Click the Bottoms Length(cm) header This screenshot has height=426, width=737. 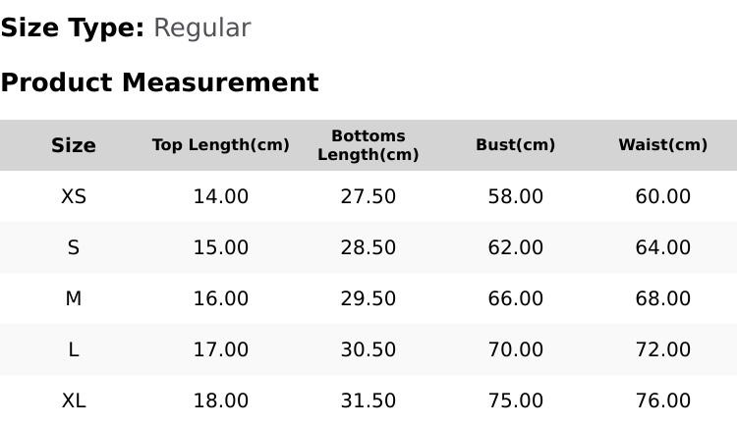tap(368, 145)
